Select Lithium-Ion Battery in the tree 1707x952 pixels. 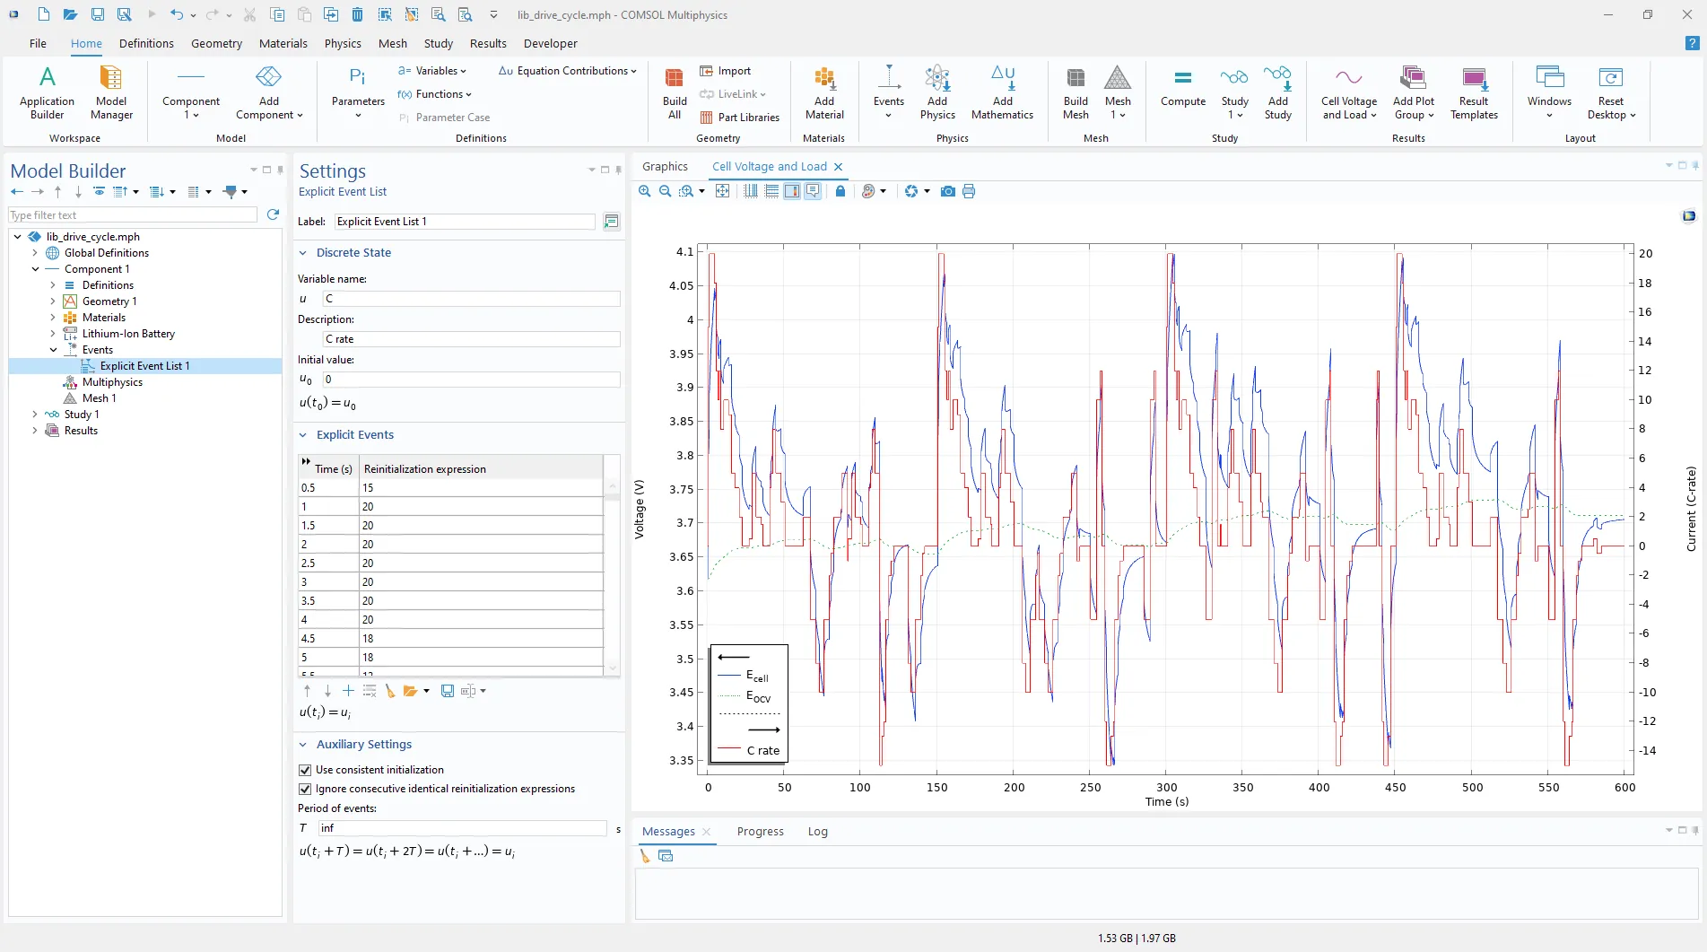coord(128,334)
